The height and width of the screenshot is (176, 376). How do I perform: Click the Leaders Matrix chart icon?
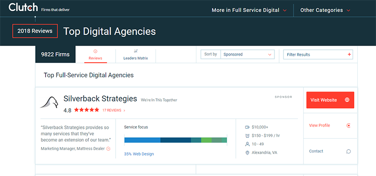[x=136, y=51]
